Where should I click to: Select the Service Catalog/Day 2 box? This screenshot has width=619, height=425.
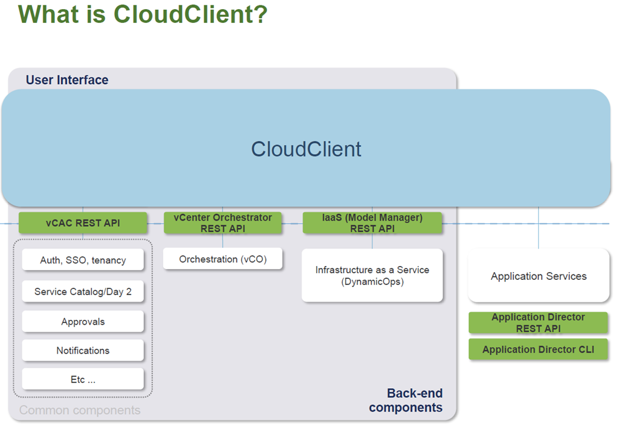83,291
